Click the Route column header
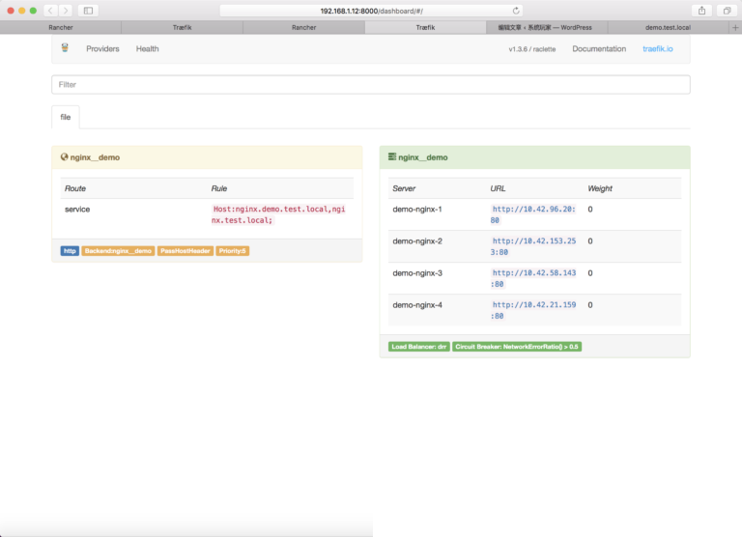Screen dimensions: 742x537 coord(75,188)
